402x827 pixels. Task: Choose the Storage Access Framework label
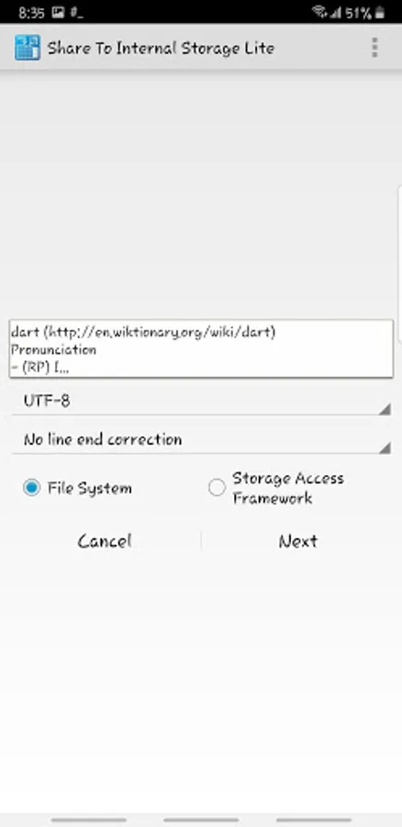(287, 488)
